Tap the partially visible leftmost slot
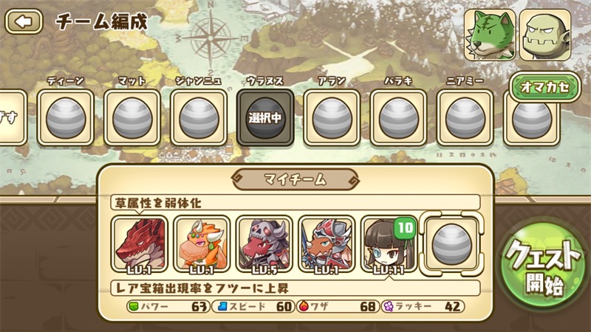This screenshot has height=332, width=591. coord(13,118)
